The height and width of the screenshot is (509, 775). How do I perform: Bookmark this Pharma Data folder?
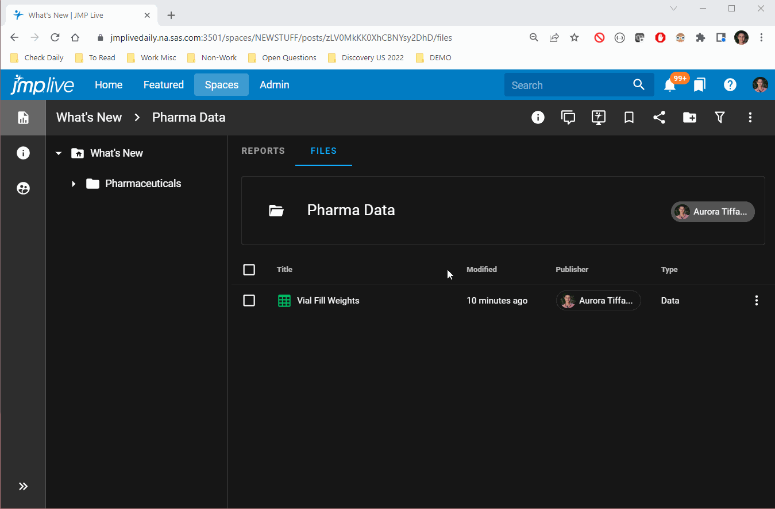pyautogui.click(x=629, y=118)
